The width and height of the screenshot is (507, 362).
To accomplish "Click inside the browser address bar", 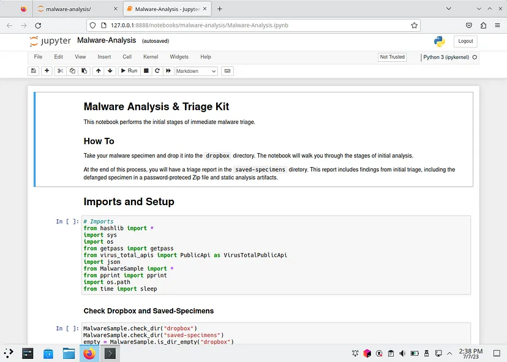I will point(245,25).
